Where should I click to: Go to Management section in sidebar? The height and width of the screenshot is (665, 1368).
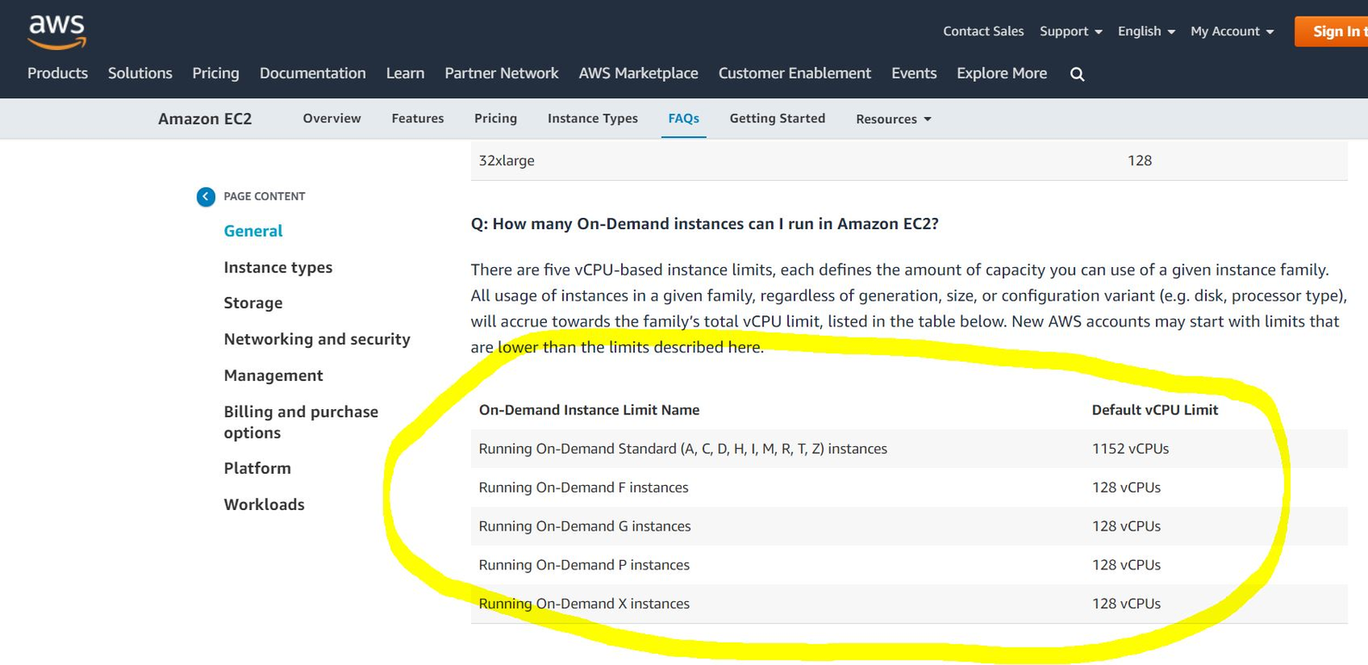click(x=273, y=376)
